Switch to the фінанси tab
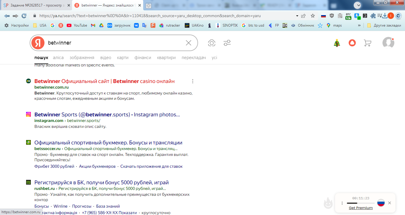This screenshot has height=215, width=405. click(x=143, y=58)
